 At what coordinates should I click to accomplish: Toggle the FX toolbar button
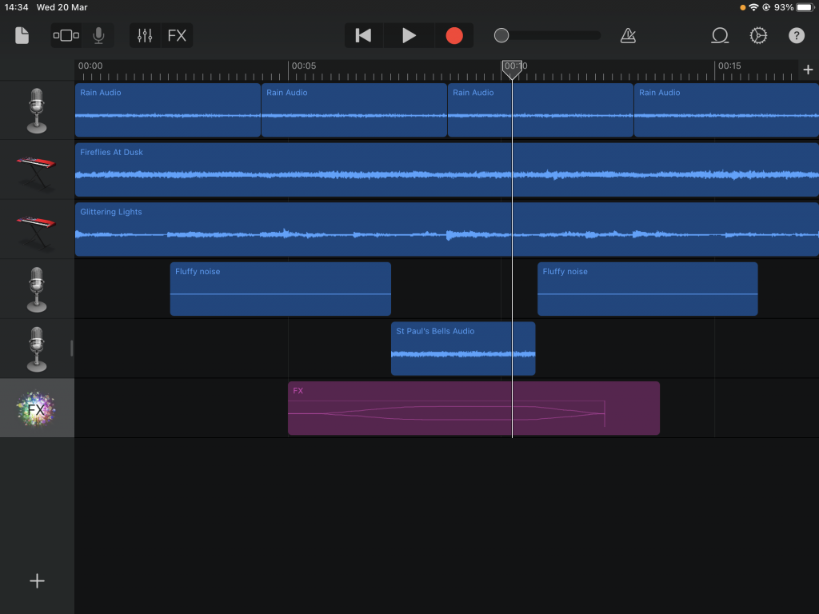tap(177, 35)
